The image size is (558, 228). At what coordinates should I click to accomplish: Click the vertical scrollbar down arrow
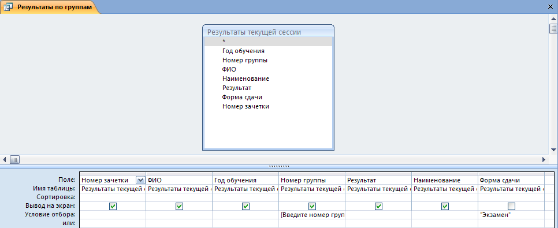(553, 149)
